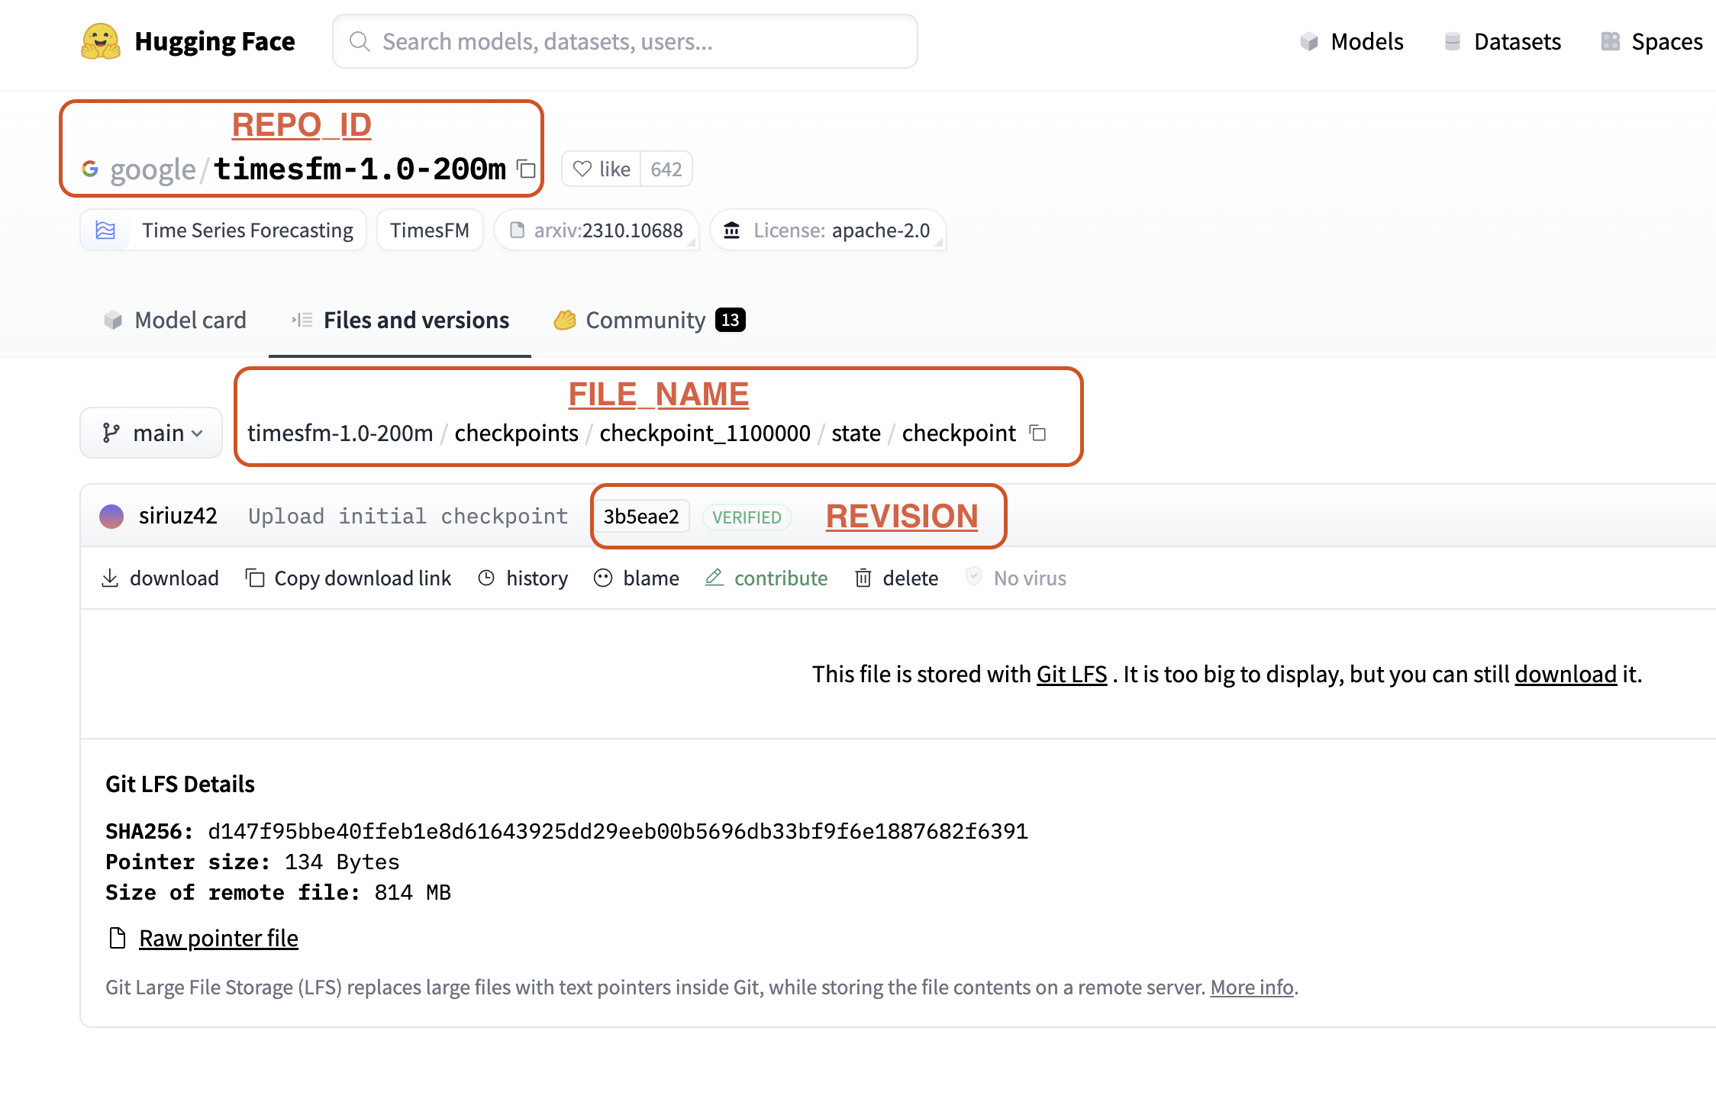Open the google organization link
Image resolution: width=1716 pixels, height=1105 pixels.
tap(153, 169)
